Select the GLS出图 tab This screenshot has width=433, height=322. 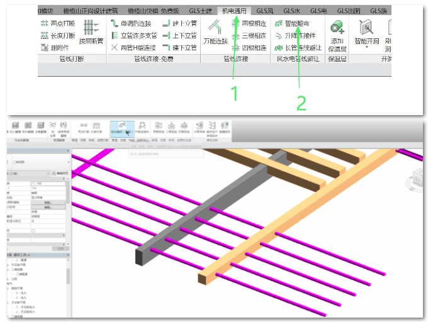[349, 11]
